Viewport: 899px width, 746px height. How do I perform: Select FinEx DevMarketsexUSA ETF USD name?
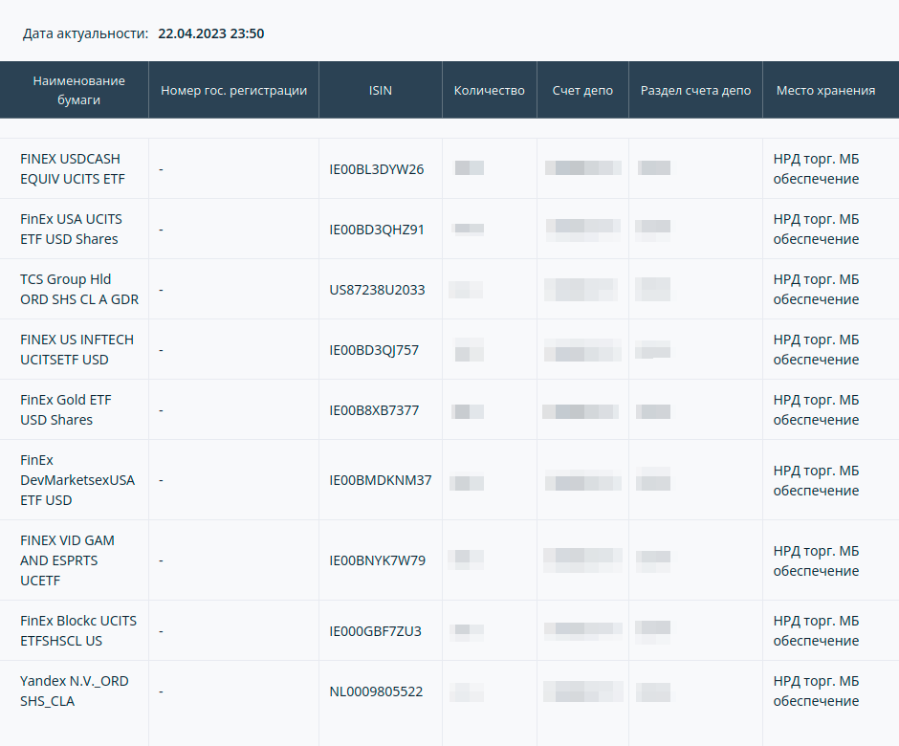tap(77, 480)
